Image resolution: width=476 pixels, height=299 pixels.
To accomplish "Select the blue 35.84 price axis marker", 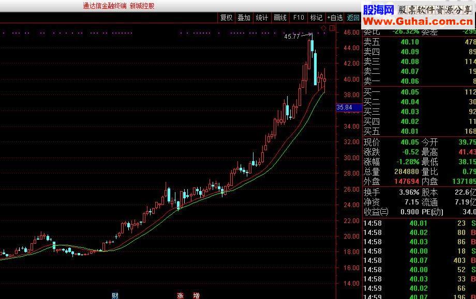I will [349, 107].
